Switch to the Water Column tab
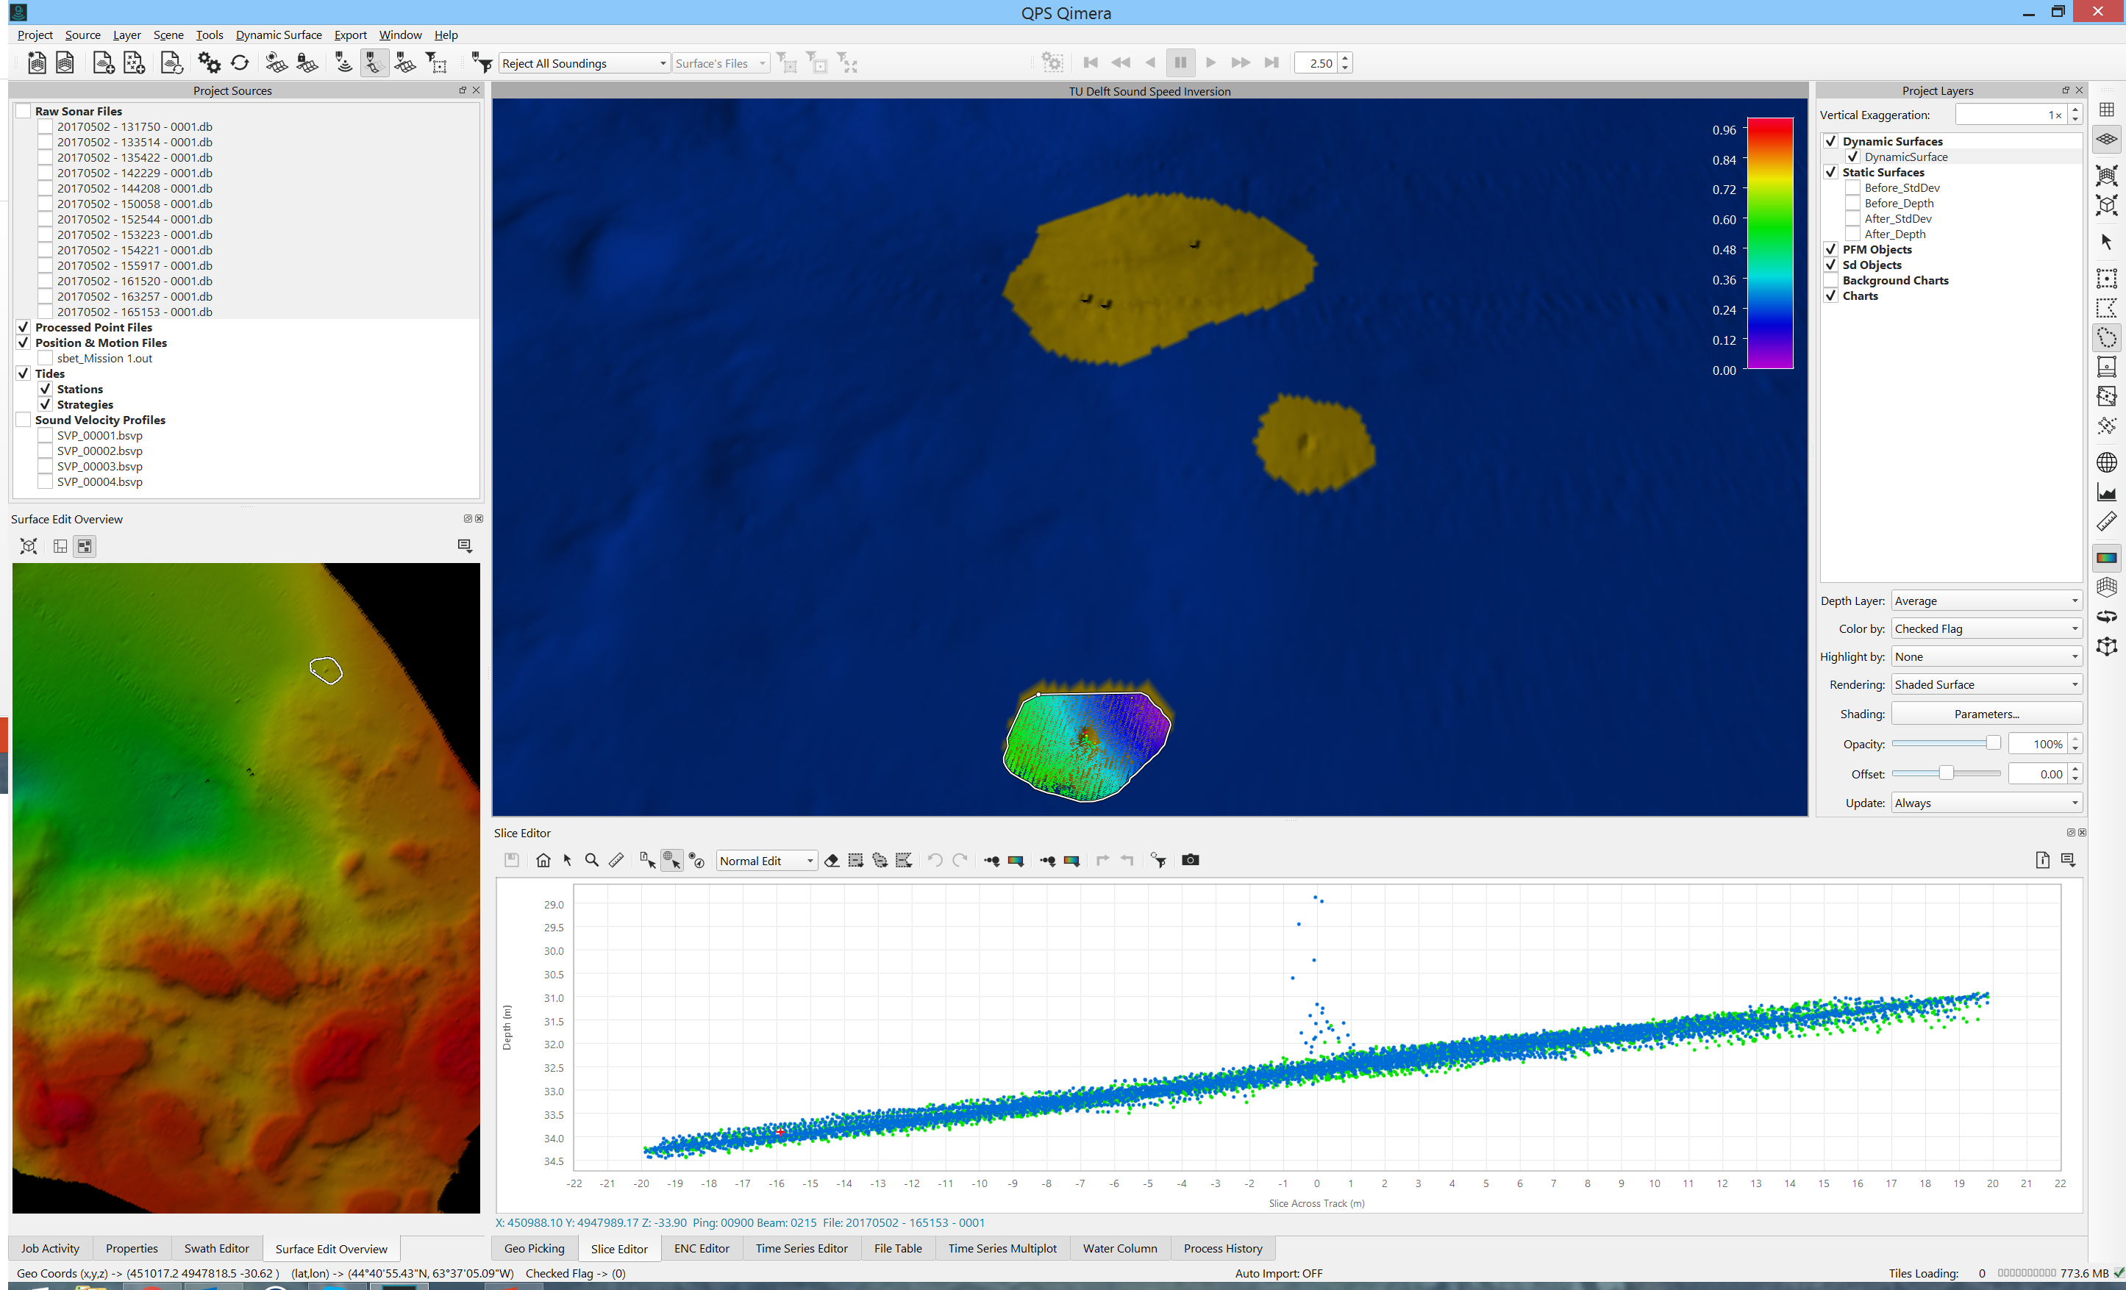The width and height of the screenshot is (2126, 1290). click(1119, 1248)
